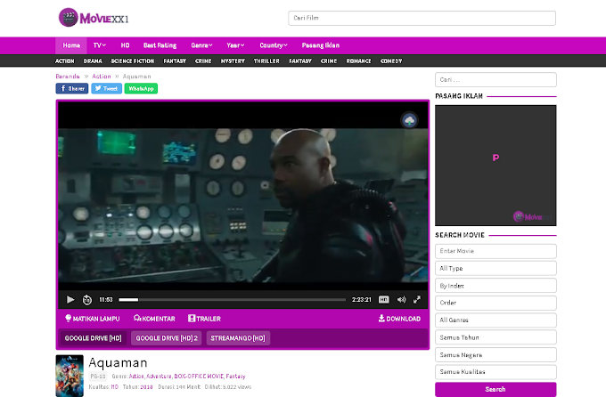Tweet this movie page
This screenshot has width=606, height=397.
[x=106, y=88]
